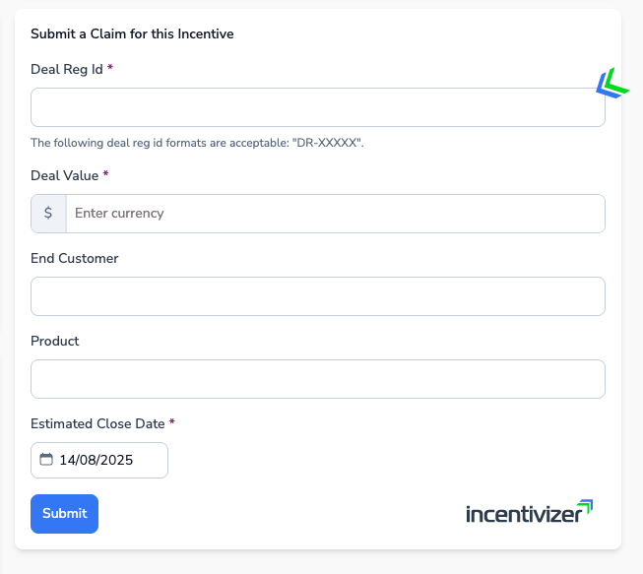The width and height of the screenshot is (643, 574).
Task: Click the "Submit a Claim for this Incentive" heading
Action: click(132, 33)
